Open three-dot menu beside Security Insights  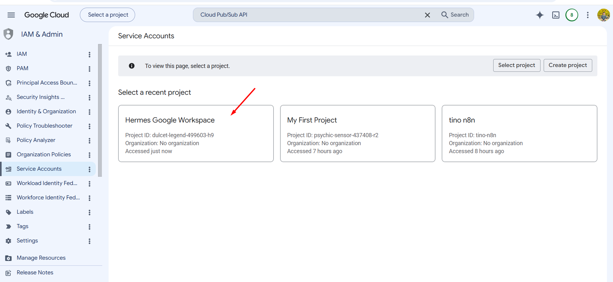(x=89, y=98)
